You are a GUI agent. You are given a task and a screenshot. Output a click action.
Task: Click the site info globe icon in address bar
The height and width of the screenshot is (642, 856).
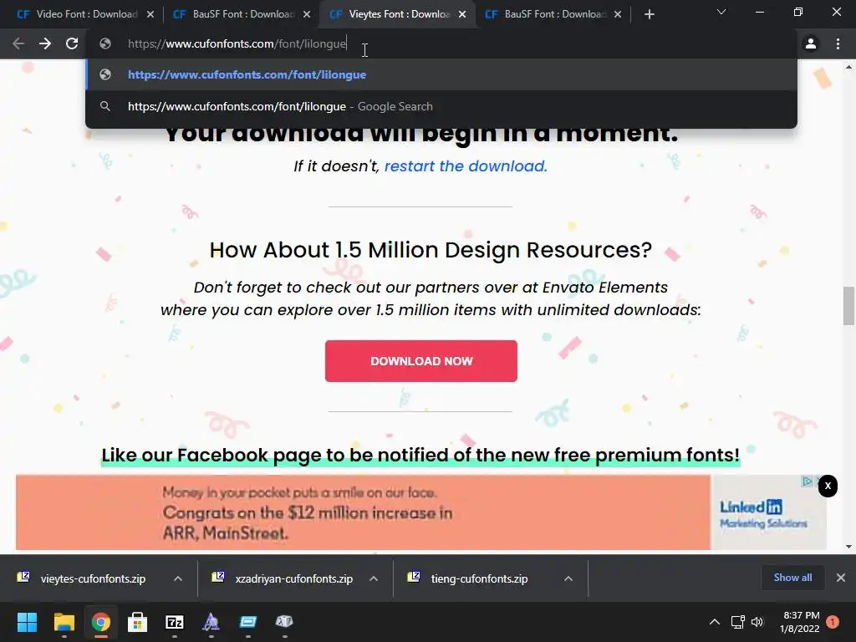point(105,43)
